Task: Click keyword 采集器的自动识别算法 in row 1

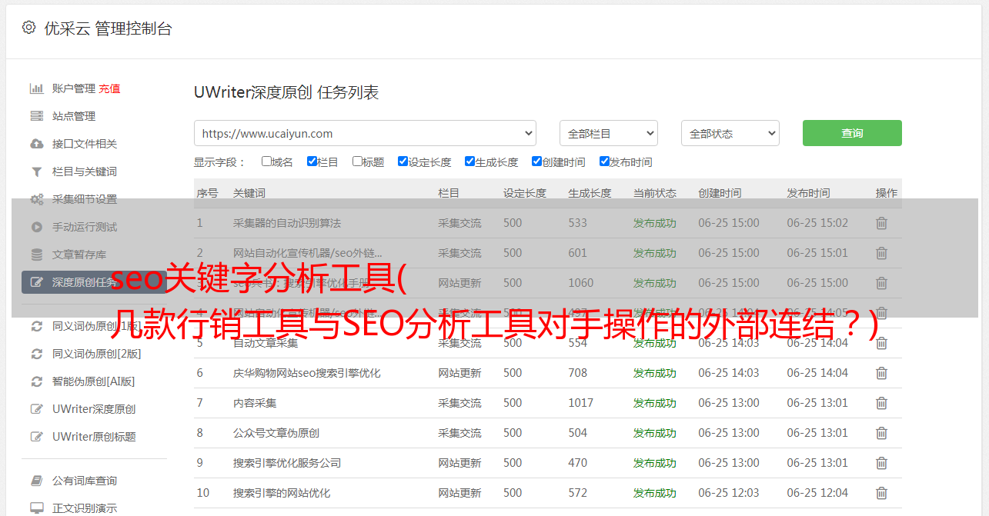Action: (287, 223)
